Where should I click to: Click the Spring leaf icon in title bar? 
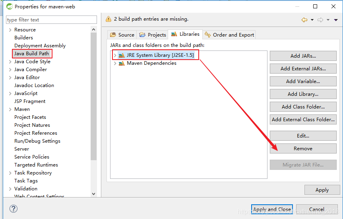[10, 7]
